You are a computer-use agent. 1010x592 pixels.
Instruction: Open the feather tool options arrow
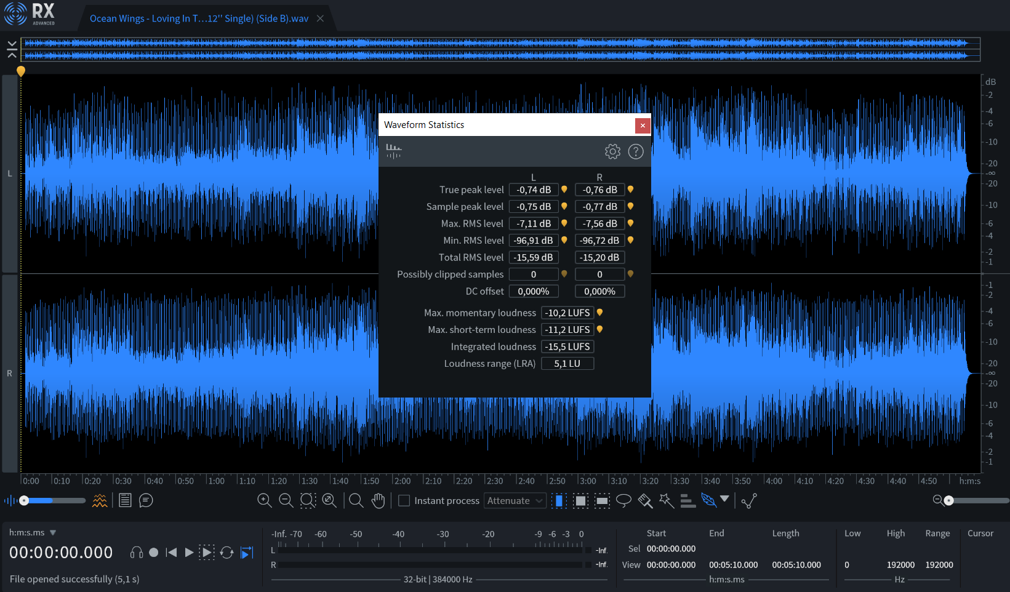(x=724, y=499)
